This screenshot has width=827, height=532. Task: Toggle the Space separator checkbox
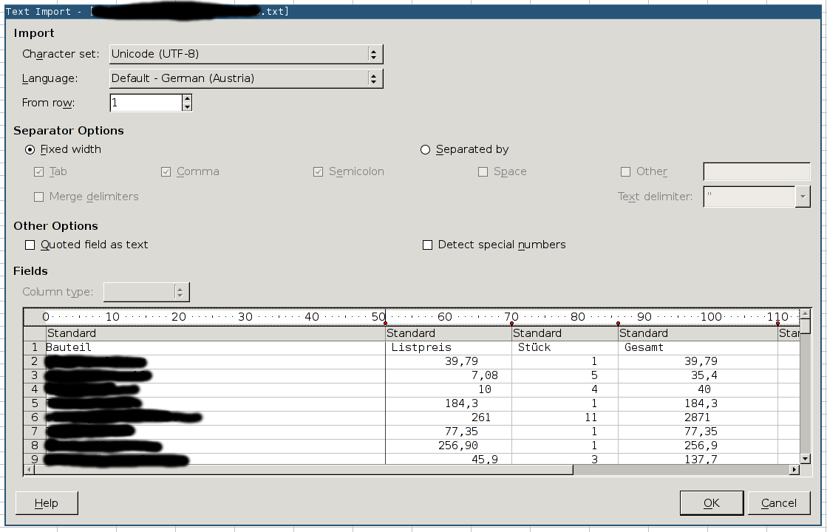point(483,172)
